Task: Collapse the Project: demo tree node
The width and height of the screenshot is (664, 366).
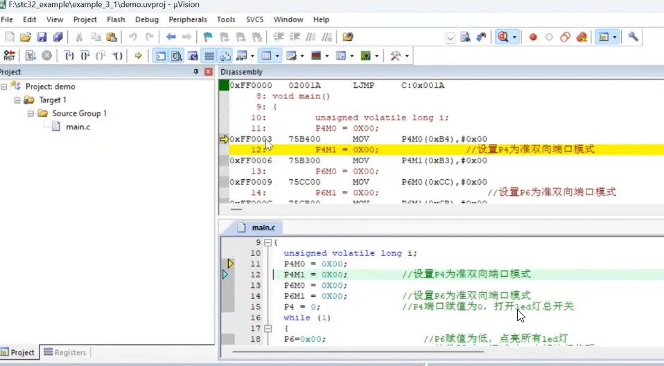Action: click(3, 86)
